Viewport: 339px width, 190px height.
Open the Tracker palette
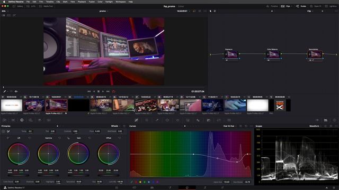point(177,120)
